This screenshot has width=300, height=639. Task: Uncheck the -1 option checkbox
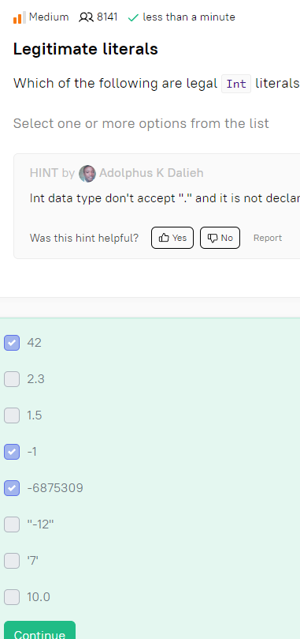12,452
